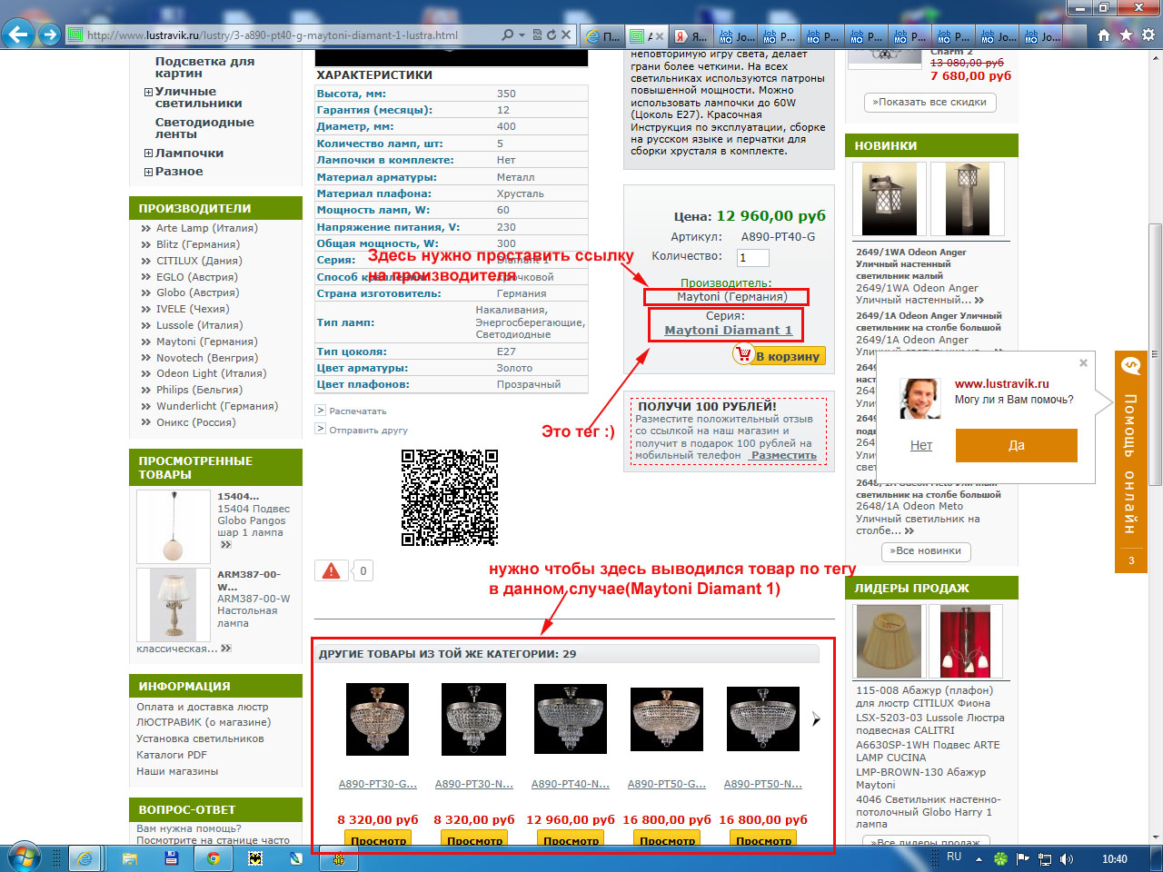Click the network tray icon
Screen dimensions: 1163x872
point(1045,859)
